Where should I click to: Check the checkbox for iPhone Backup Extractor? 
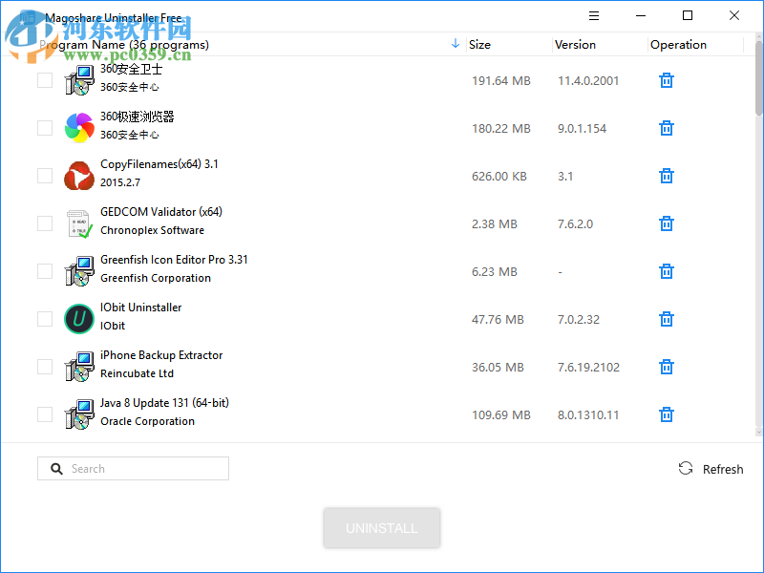pos(44,366)
